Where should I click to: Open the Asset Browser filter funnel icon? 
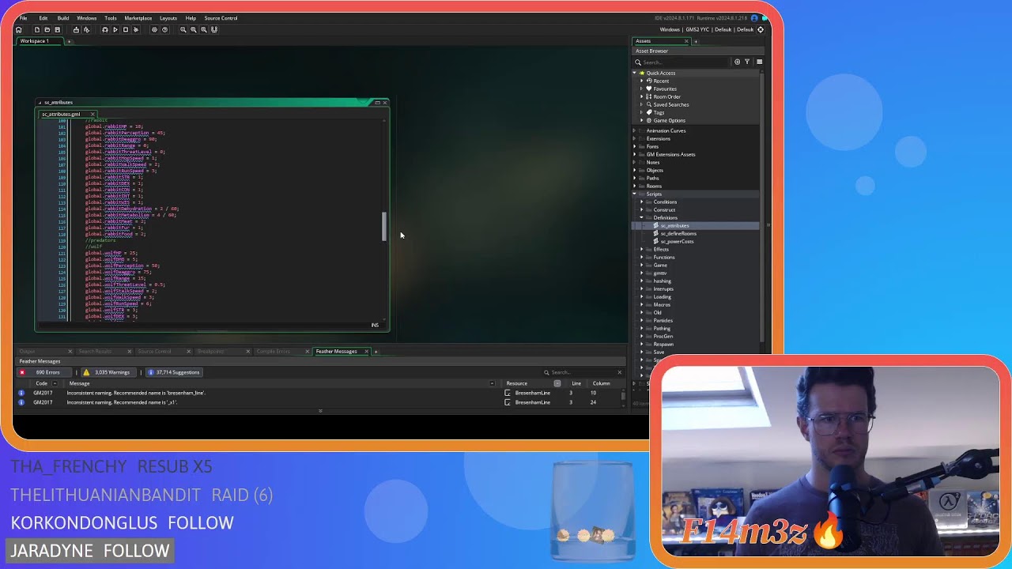pos(747,62)
